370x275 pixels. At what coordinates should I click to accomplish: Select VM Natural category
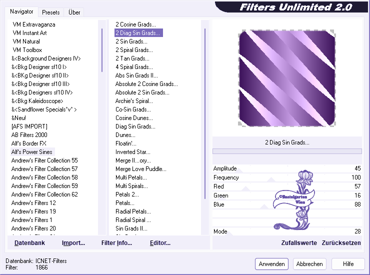[26, 41]
